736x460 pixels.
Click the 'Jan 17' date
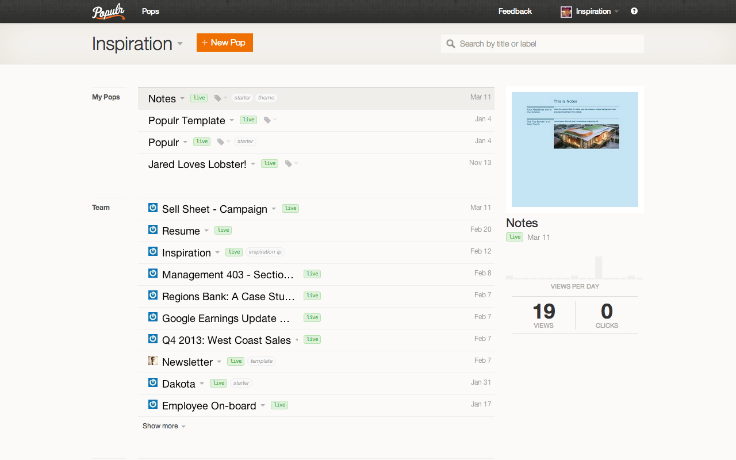tap(481, 404)
